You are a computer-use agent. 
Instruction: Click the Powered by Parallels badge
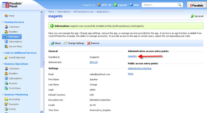[197, 5]
